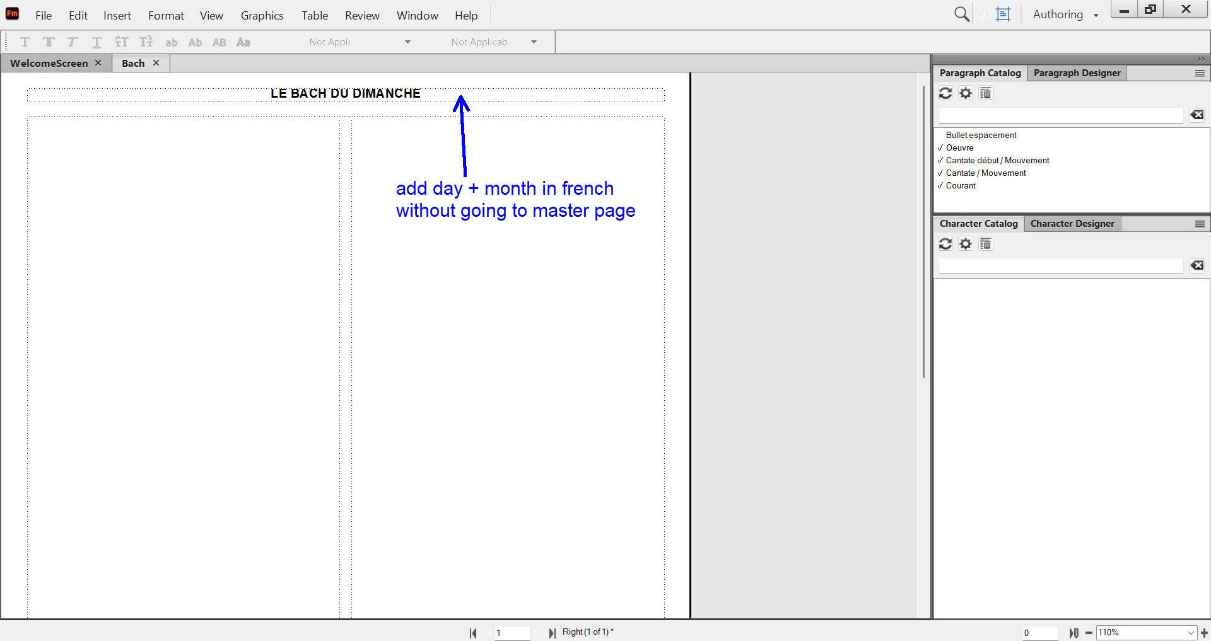1211x641 pixels.
Task: Select the Paragraph Catalog tab
Action: click(x=980, y=73)
